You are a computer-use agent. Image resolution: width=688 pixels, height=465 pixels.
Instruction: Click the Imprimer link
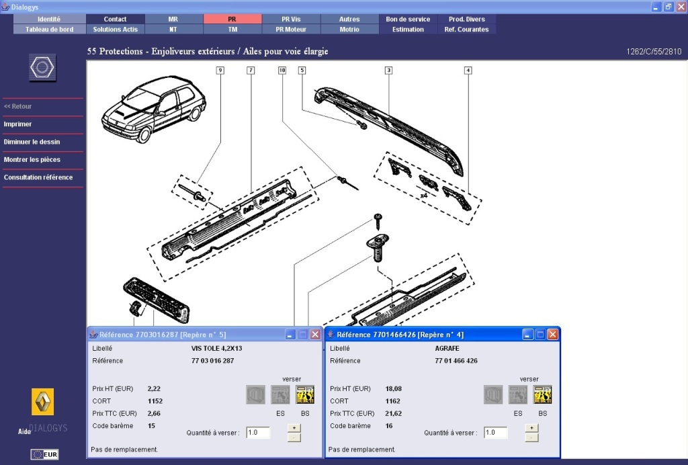click(18, 124)
